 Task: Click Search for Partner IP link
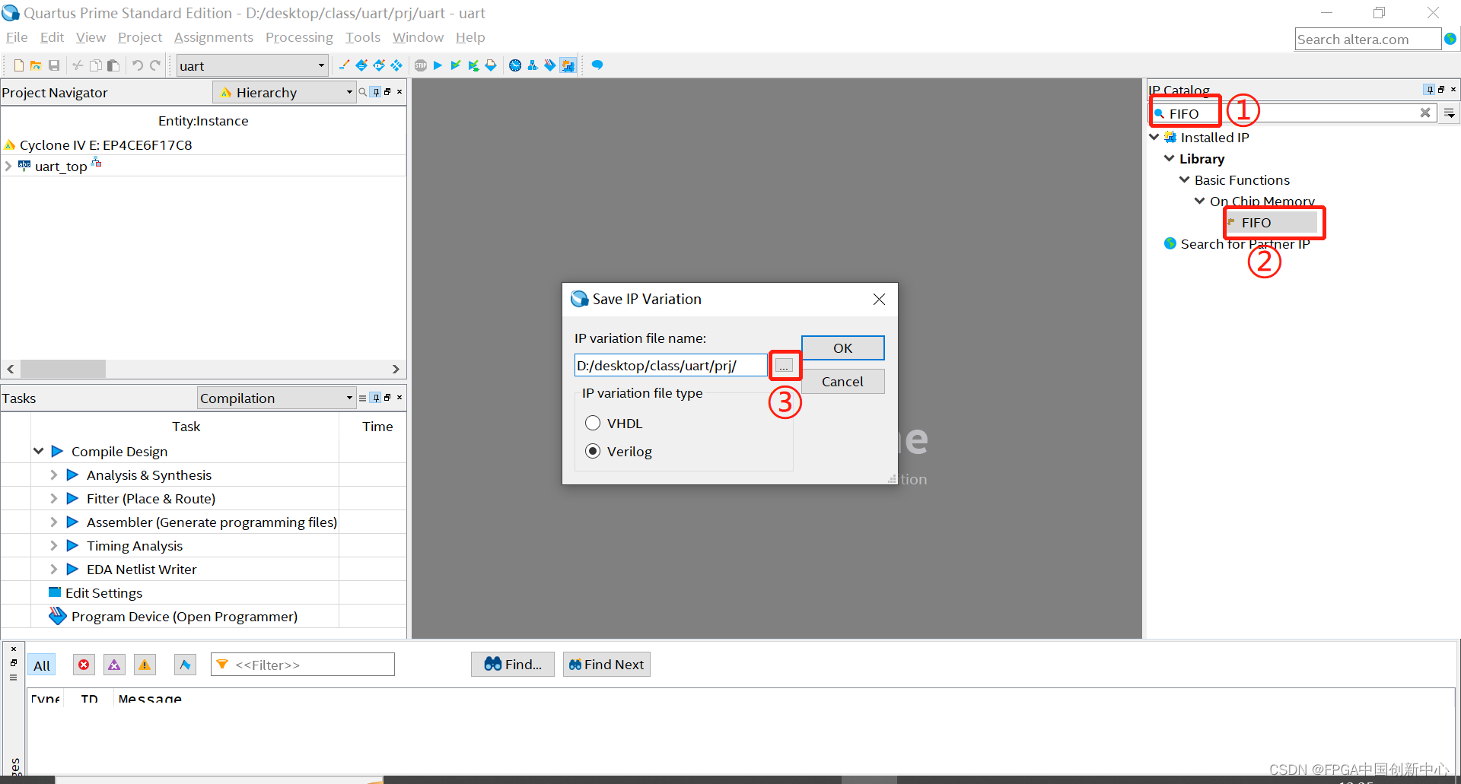(x=1245, y=243)
